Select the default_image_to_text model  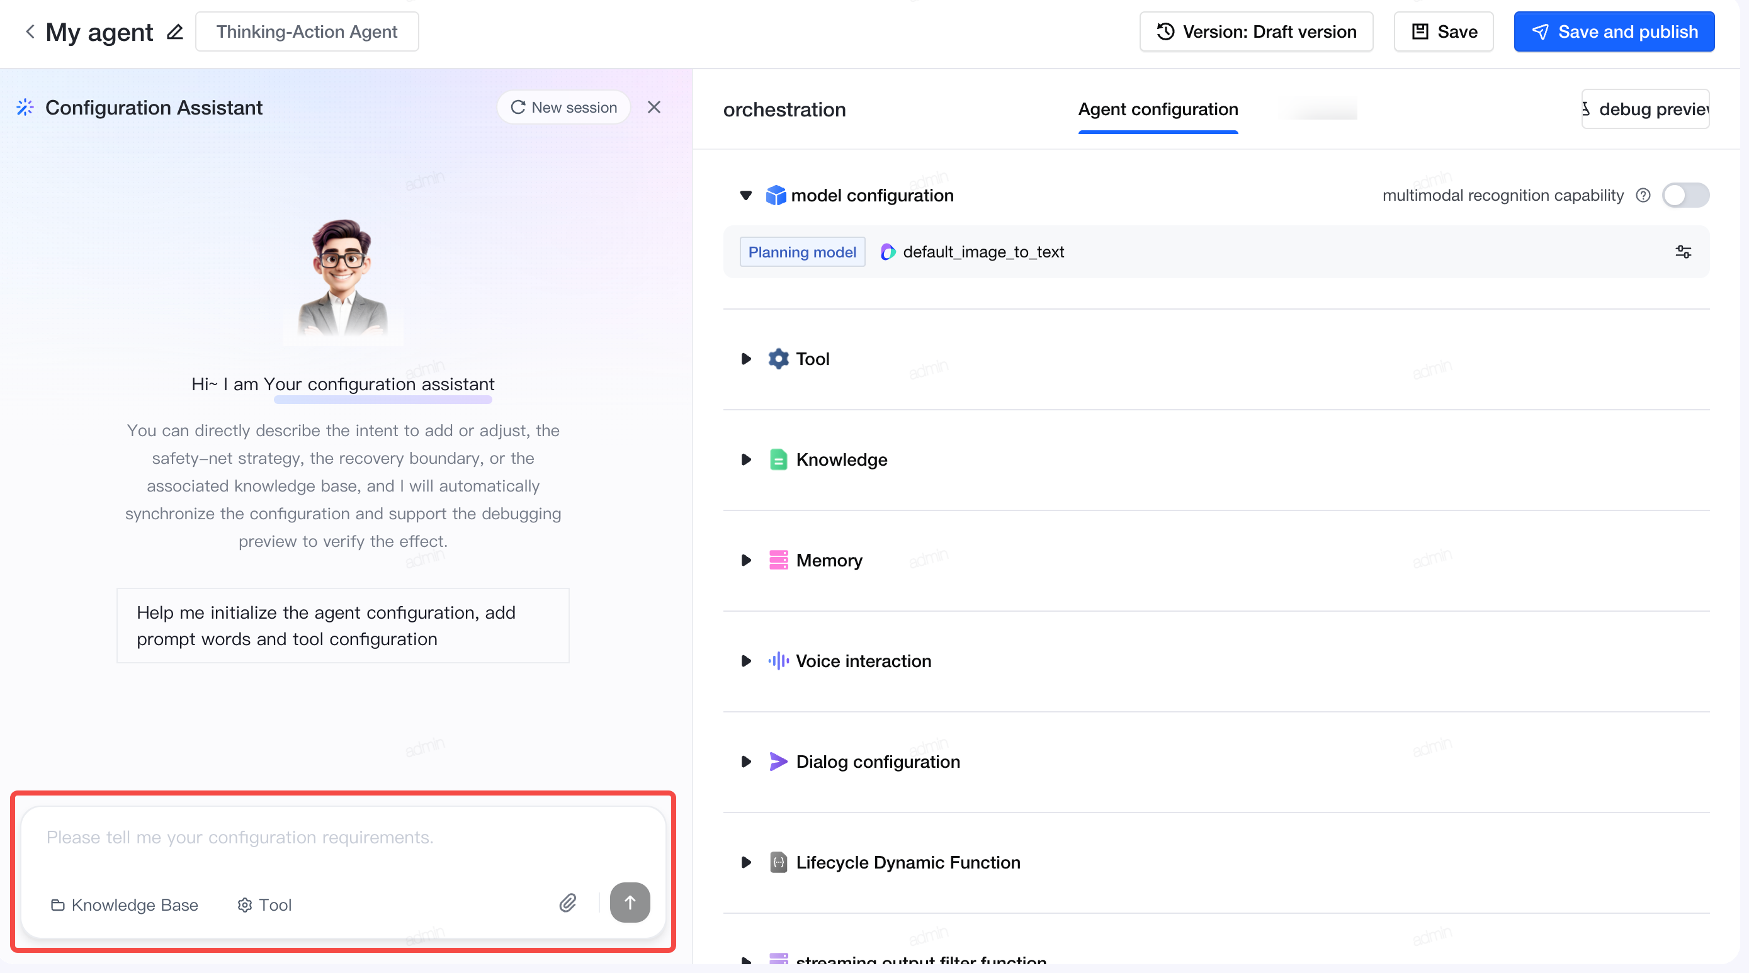(972, 252)
